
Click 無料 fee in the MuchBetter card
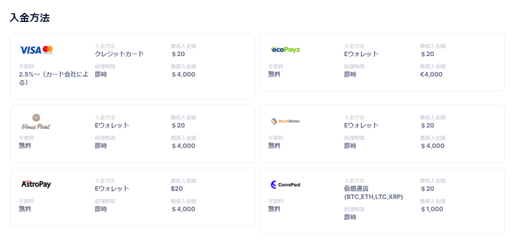click(x=274, y=146)
